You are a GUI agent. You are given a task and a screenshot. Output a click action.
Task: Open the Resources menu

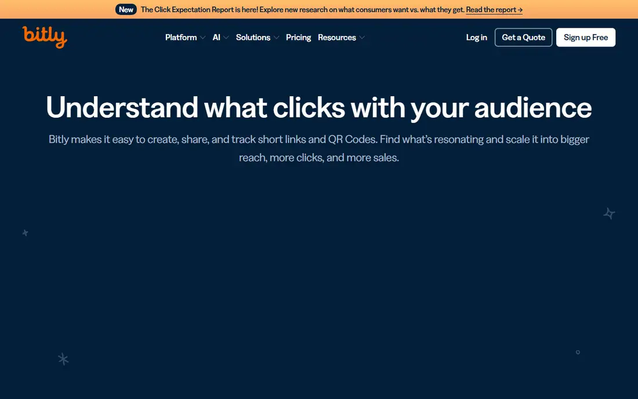point(337,38)
